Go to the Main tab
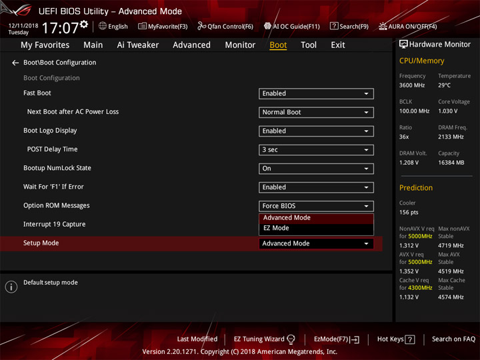 pyautogui.click(x=93, y=45)
